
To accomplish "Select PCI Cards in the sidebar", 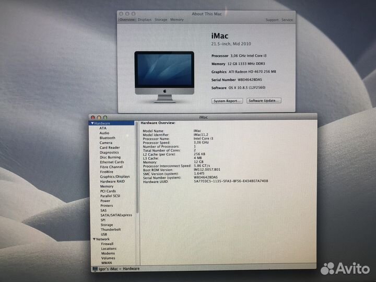I will pyautogui.click(x=108, y=191).
